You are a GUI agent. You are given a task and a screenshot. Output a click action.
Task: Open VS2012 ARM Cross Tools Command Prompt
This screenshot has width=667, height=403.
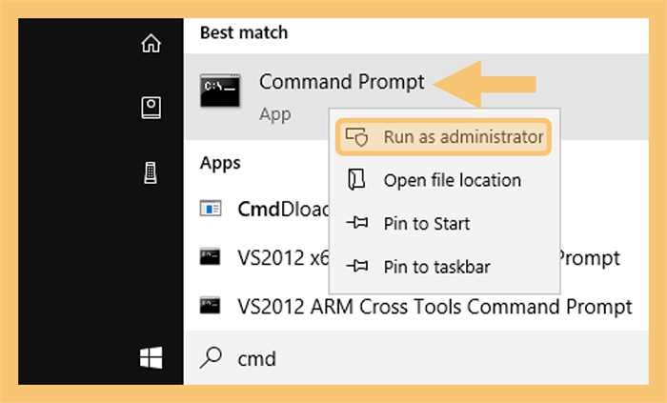point(416,306)
